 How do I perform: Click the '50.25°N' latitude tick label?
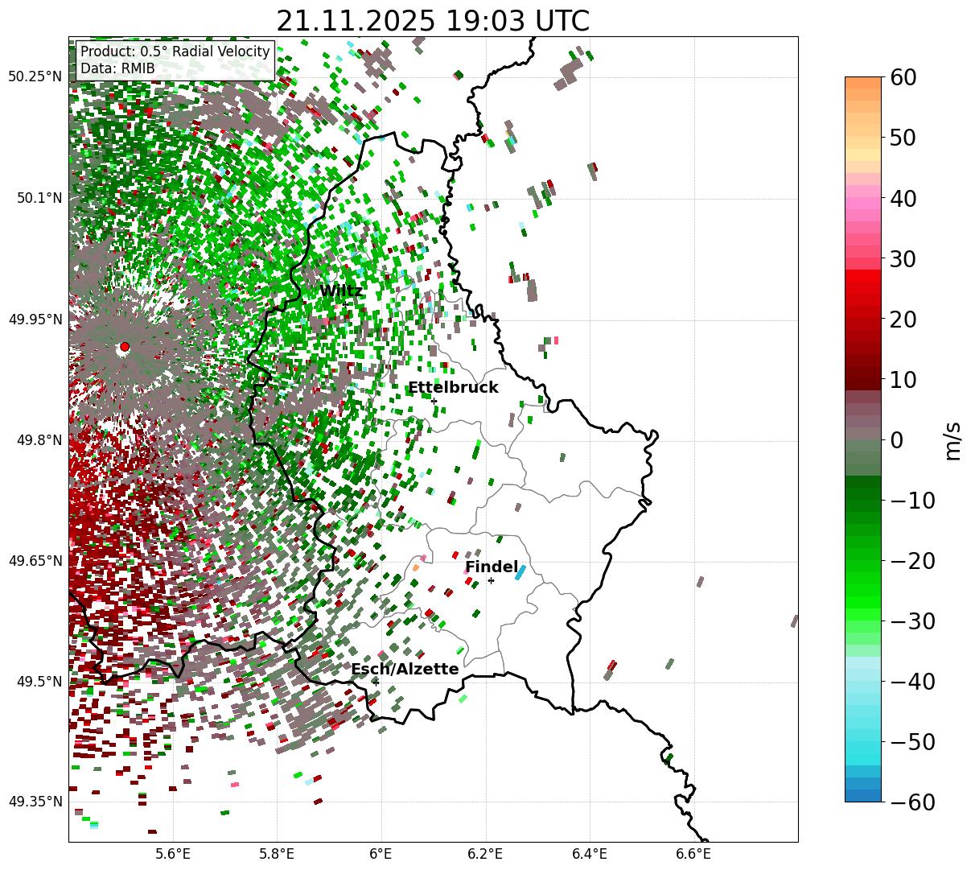pyautogui.click(x=35, y=77)
